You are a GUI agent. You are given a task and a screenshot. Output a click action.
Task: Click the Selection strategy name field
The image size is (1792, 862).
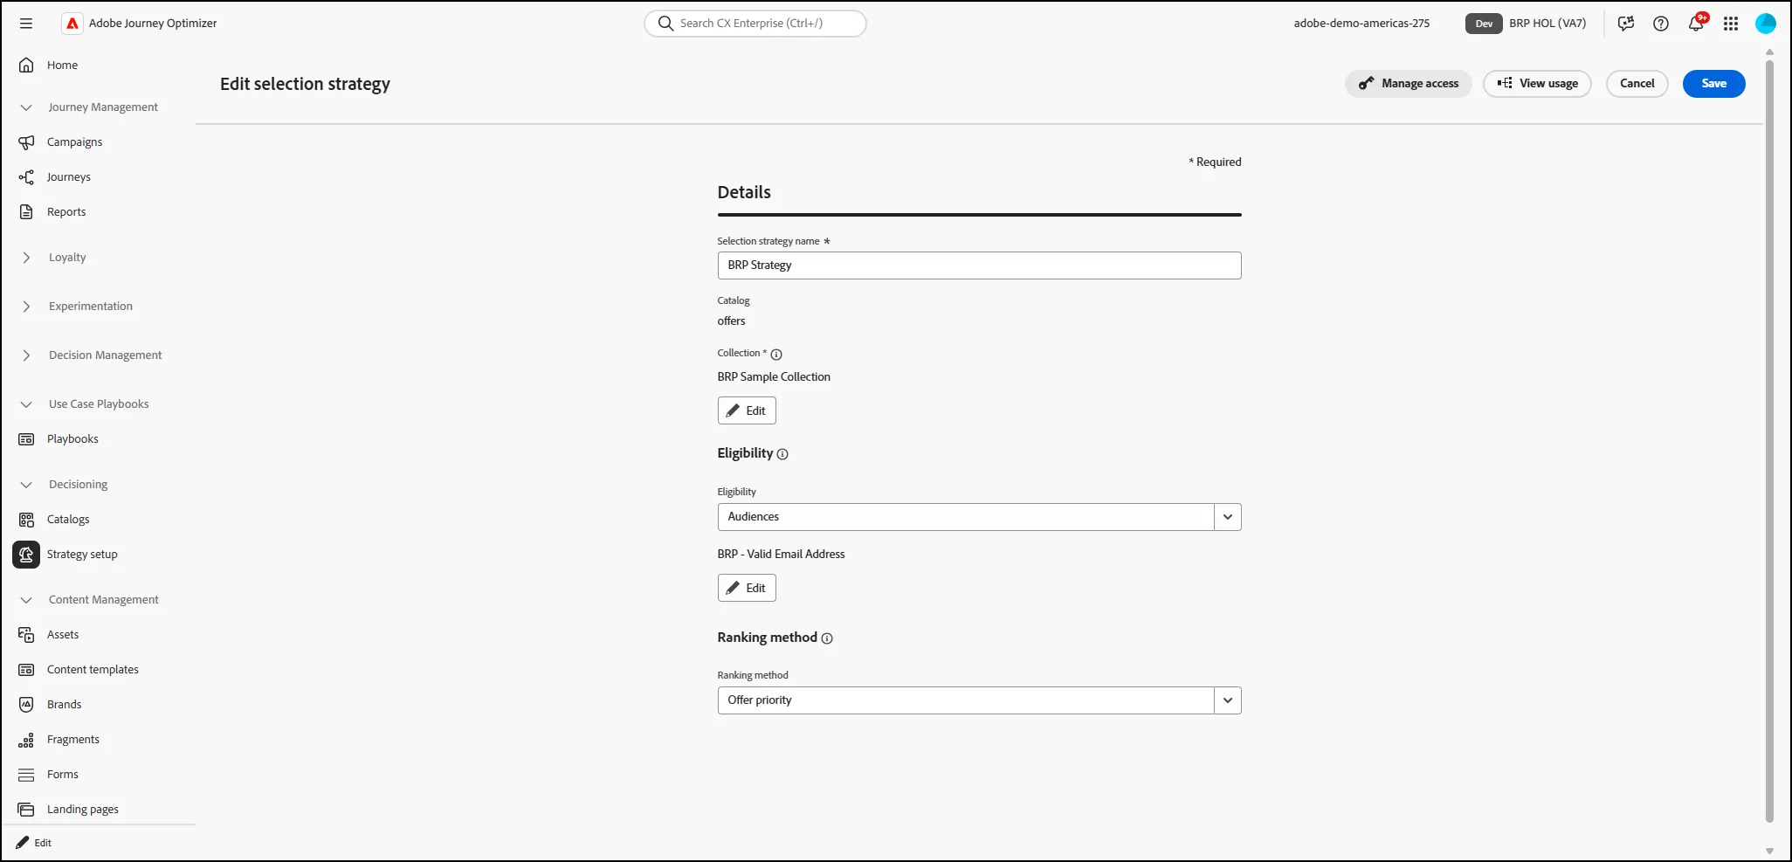pos(979,265)
